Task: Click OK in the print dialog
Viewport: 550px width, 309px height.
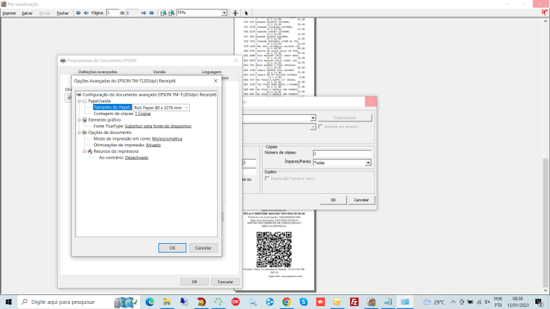Action: click(333, 200)
